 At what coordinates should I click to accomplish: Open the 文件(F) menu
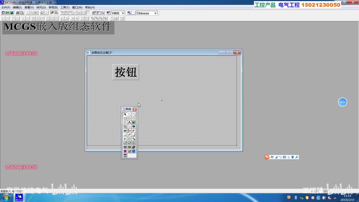point(6,7)
